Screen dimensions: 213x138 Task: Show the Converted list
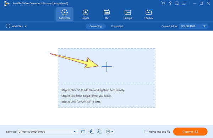tap(117, 26)
